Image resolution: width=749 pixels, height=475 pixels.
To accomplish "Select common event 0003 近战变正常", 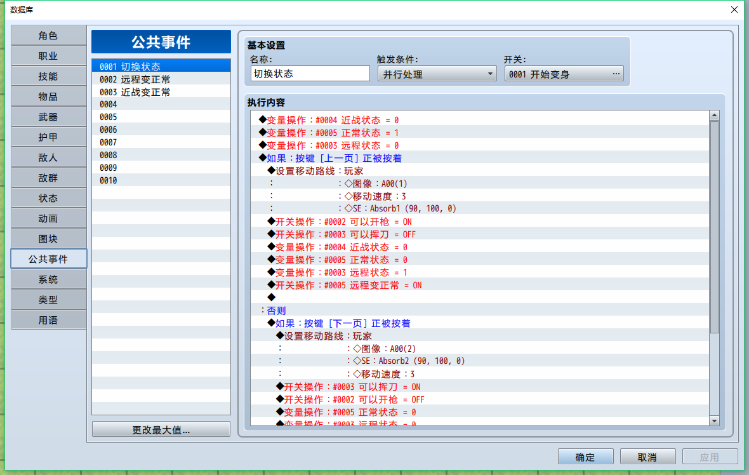I will coord(161,91).
